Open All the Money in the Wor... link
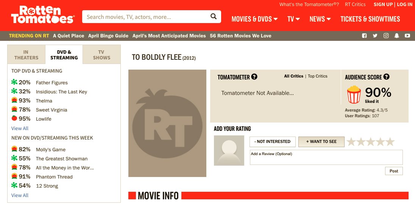Image resolution: width=415 pixels, height=205 pixels. (x=65, y=168)
